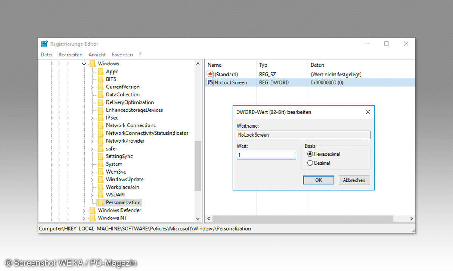The height and width of the screenshot is (271, 453).
Task: Click the Windows NT folder icon
Action: 92,218
